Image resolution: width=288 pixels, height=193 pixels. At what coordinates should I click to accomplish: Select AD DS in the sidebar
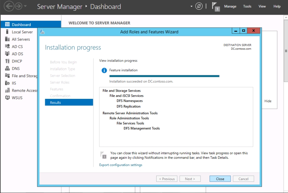(x=17, y=54)
